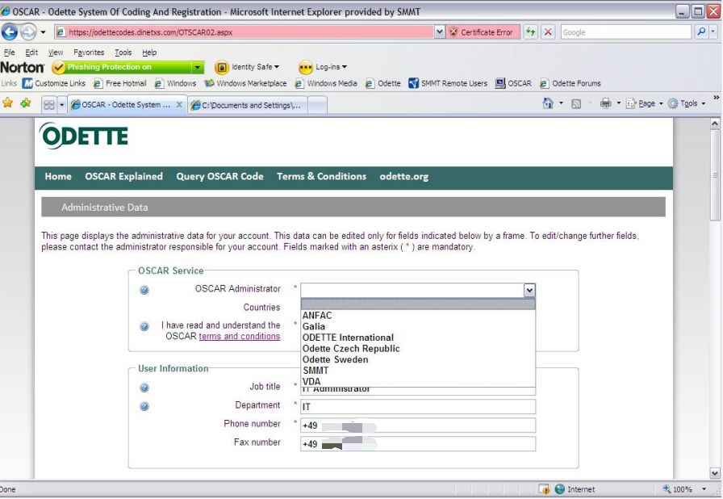
Task: Click help icon beside OSCAR Administrator
Action: 144,290
